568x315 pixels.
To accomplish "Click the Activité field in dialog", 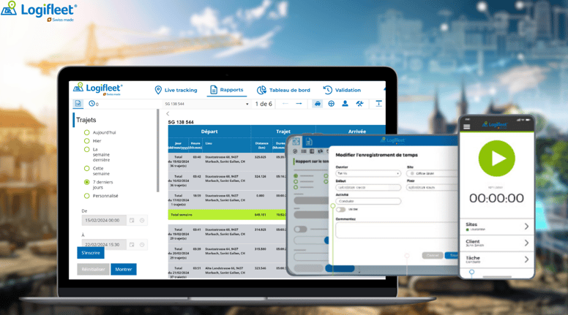I will 368,201.
